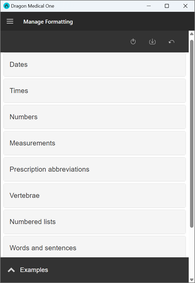The height and width of the screenshot is (283, 195).
Task: Apply settings using the download icon
Action: coord(152,41)
